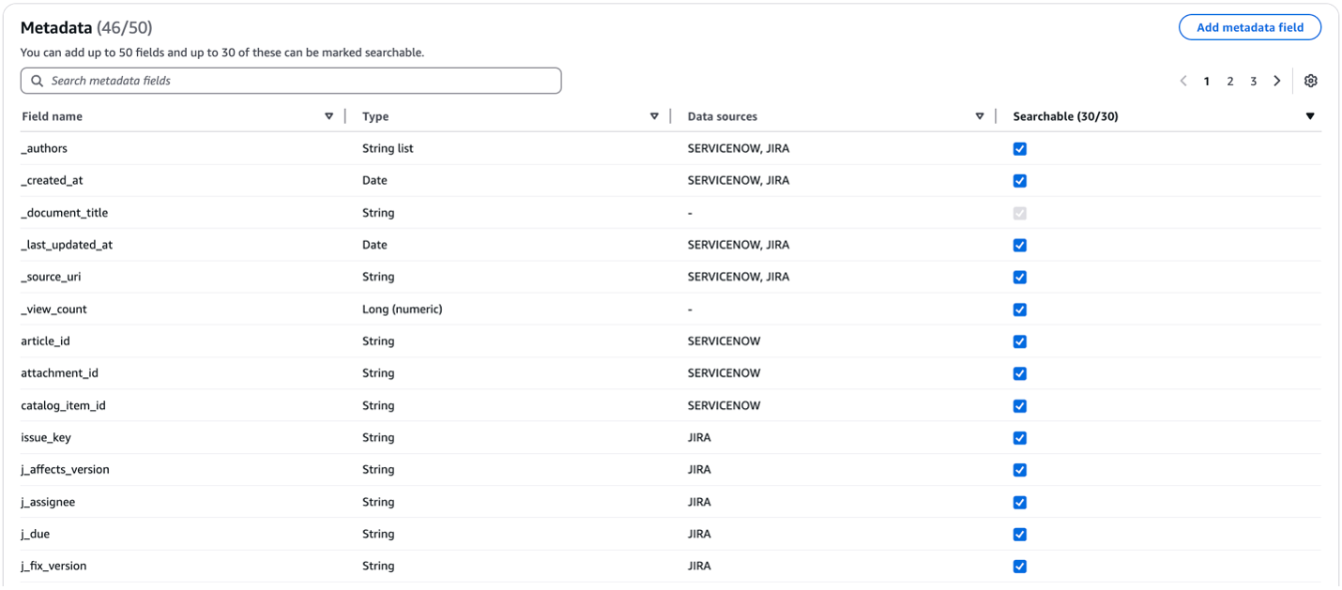Toggle the _created_at searchable checkbox
Viewport: 1342px width, 590px height.
coord(1019,180)
